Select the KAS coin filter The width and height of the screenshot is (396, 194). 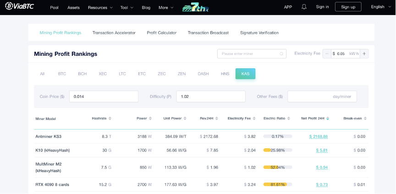click(x=245, y=74)
